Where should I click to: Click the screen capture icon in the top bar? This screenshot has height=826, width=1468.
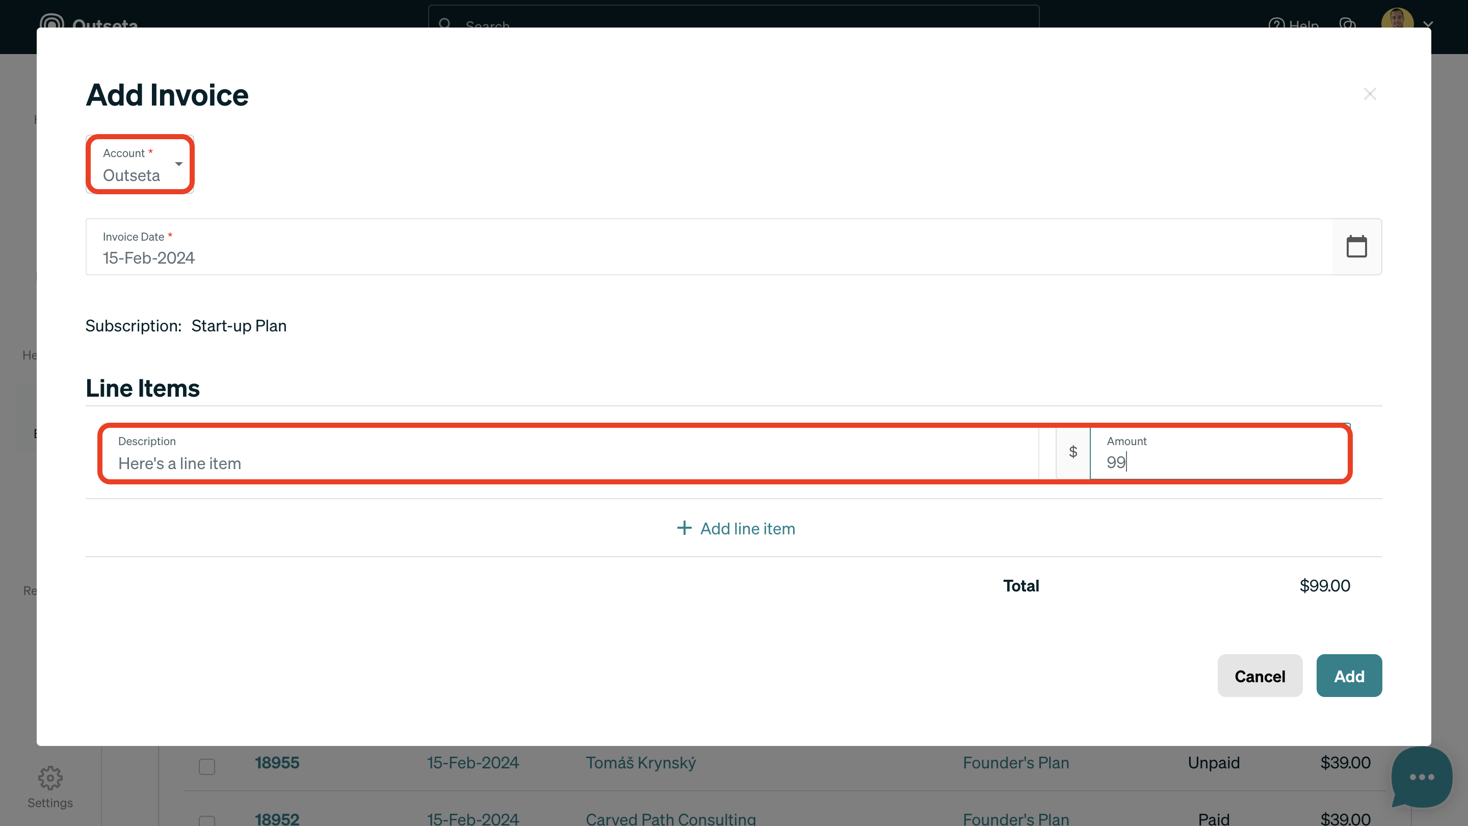[x=1348, y=25]
